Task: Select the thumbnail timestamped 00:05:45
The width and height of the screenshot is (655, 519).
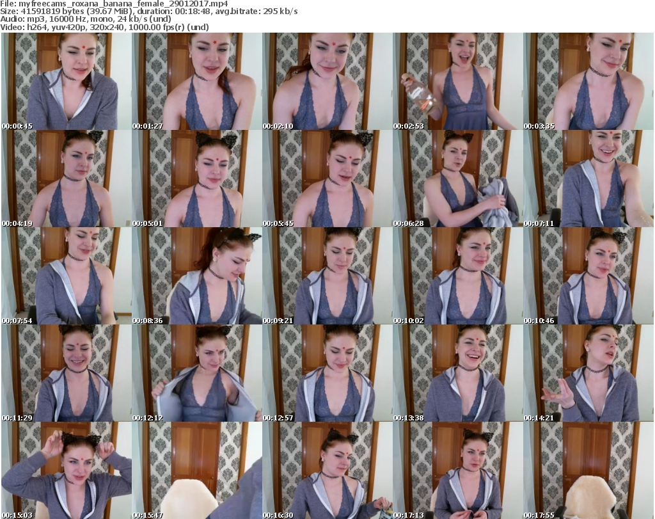Action: 327,179
